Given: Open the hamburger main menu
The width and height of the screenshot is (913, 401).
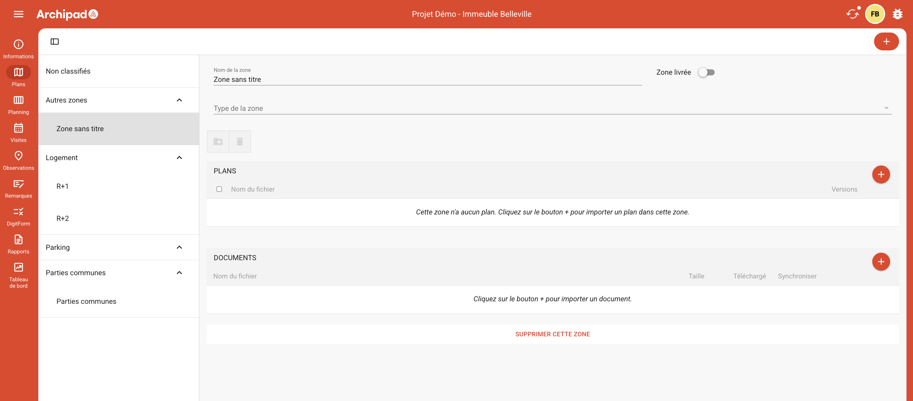Looking at the screenshot, I should point(19,14).
